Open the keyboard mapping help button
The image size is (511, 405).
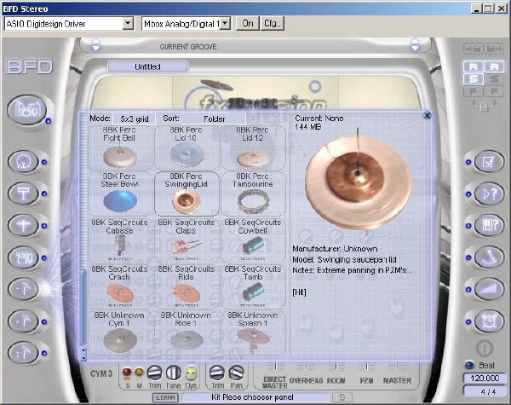click(489, 225)
